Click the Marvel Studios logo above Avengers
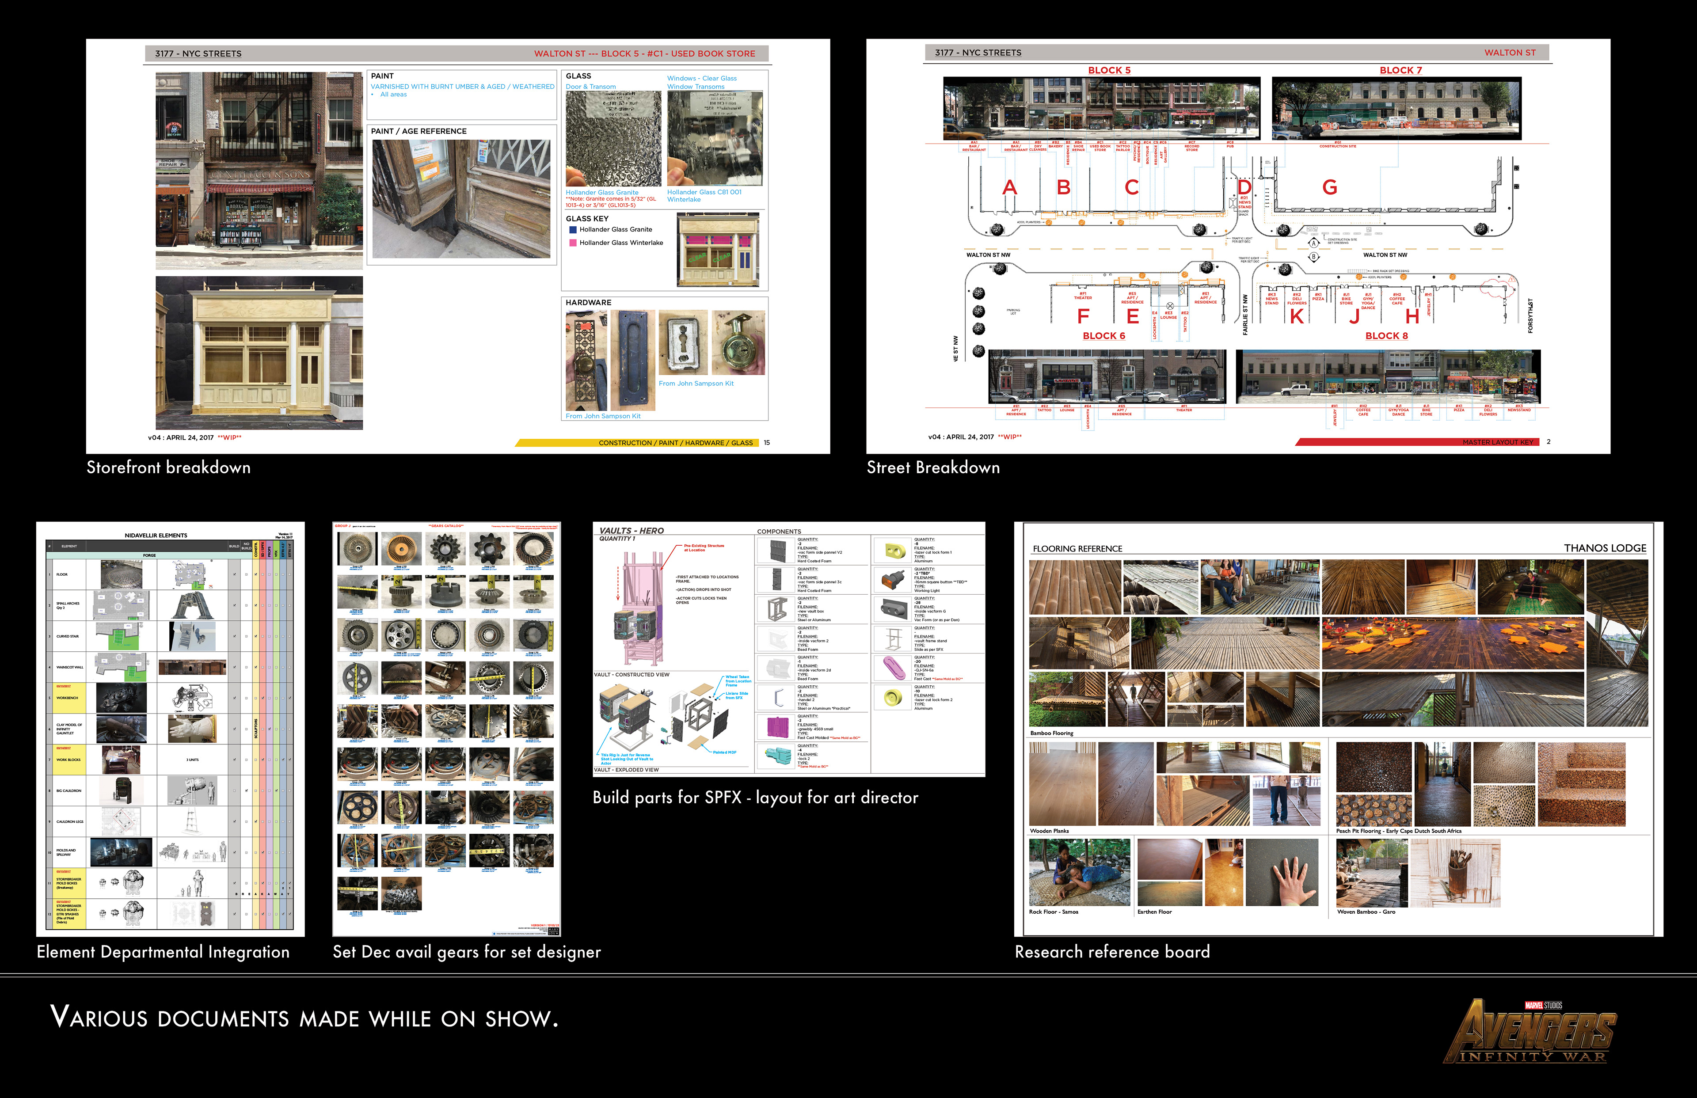1697x1098 pixels. [x=1543, y=1005]
